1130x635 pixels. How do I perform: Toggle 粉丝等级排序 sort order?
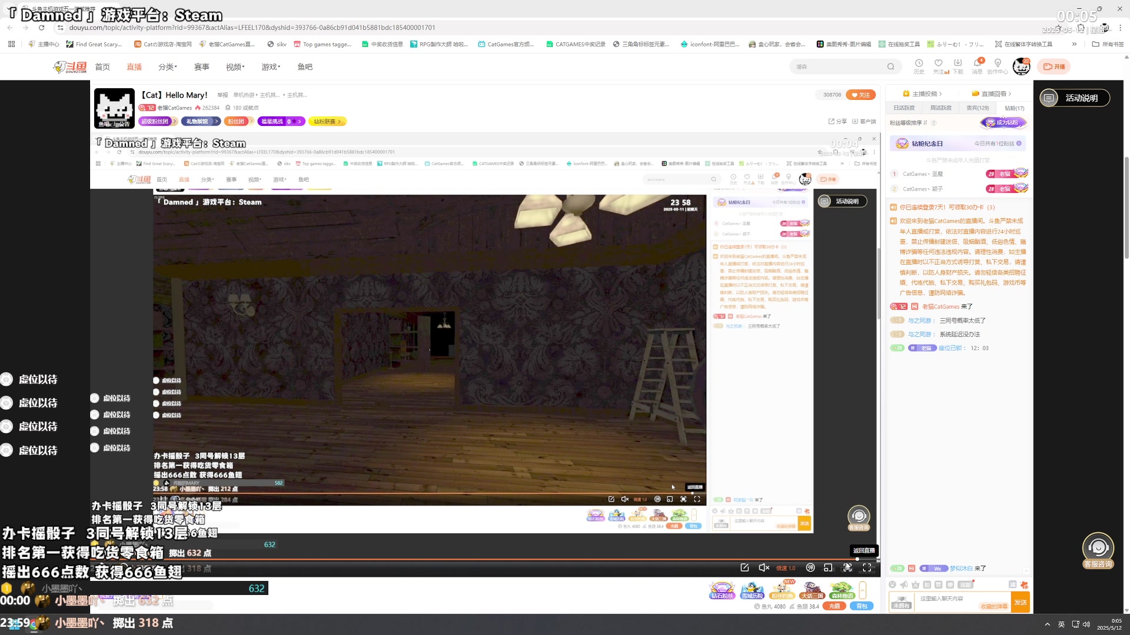[908, 123]
